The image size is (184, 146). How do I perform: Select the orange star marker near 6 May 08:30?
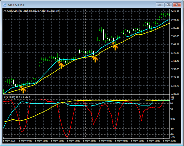click(113, 43)
